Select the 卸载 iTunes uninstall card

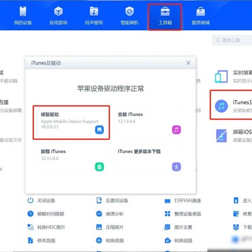tap(71, 159)
